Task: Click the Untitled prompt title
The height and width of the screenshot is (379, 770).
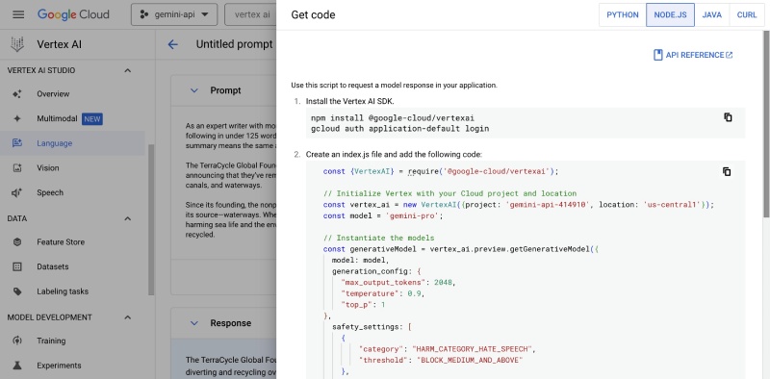Action: pos(234,44)
